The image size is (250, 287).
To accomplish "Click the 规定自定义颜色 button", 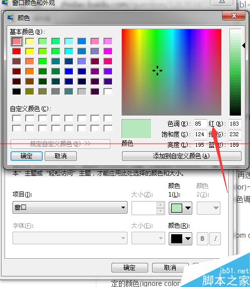I will click(x=60, y=144).
